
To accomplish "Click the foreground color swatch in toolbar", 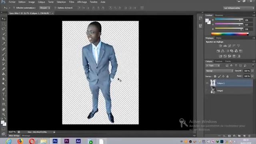I will pyautogui.click(x=2, y=122).
